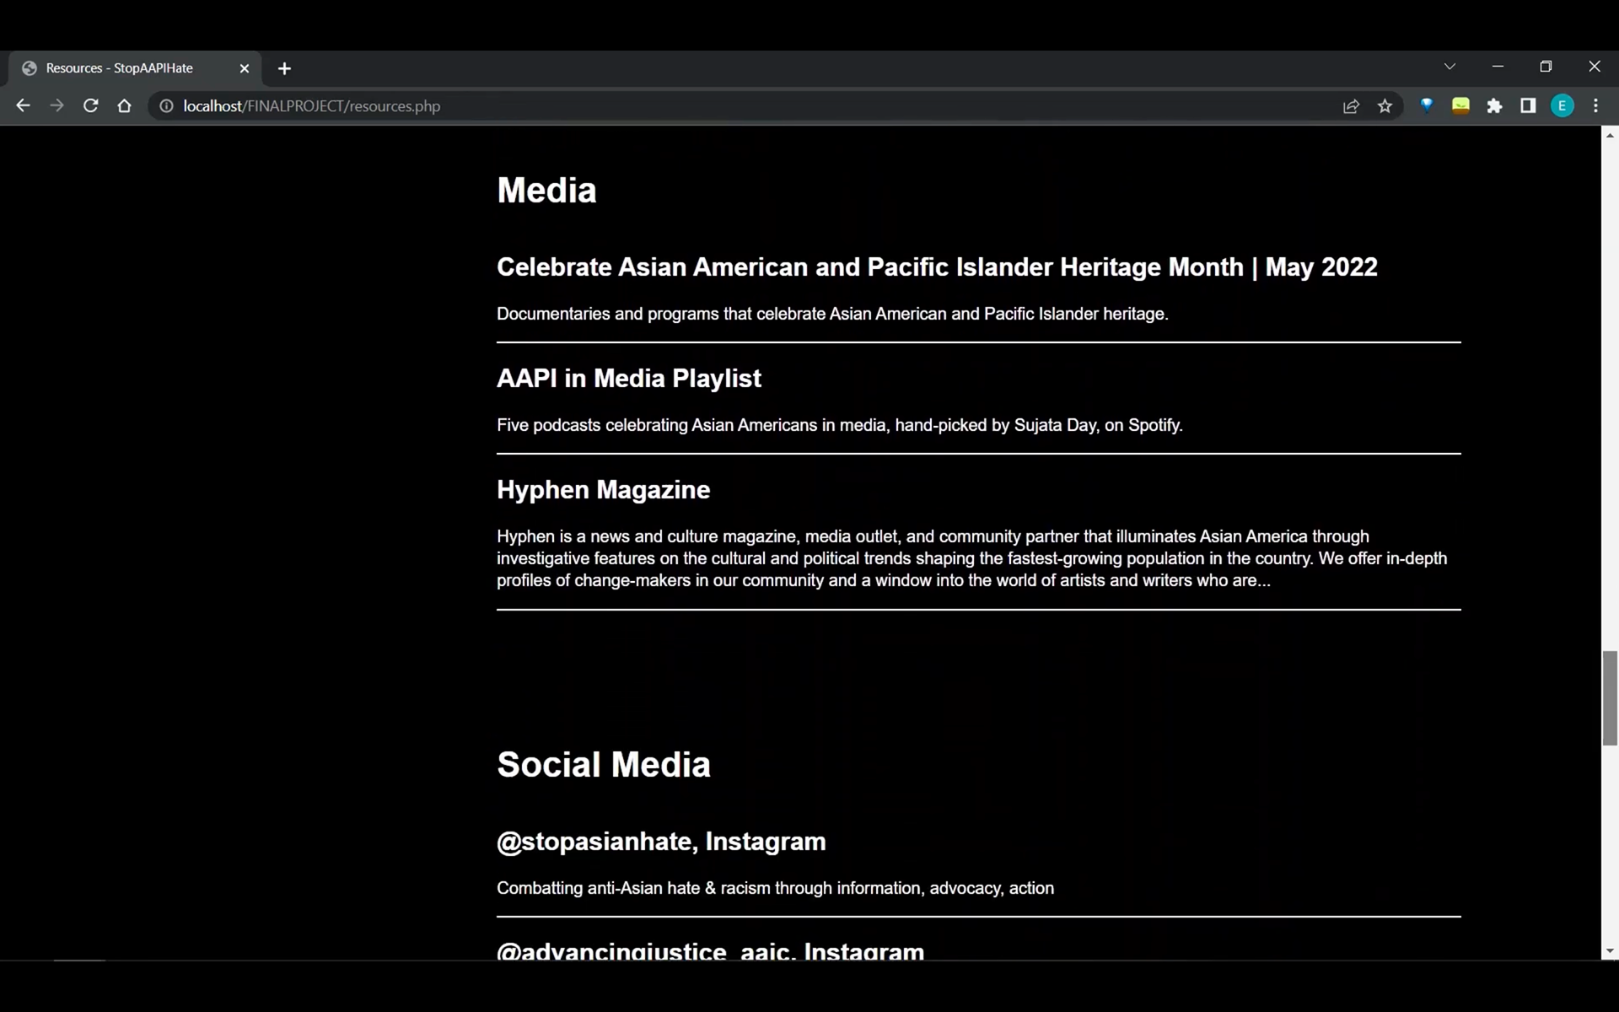Screen dimensions: 1619x1012
Task: Open a new browser tab
Action: tap(284, 68)
